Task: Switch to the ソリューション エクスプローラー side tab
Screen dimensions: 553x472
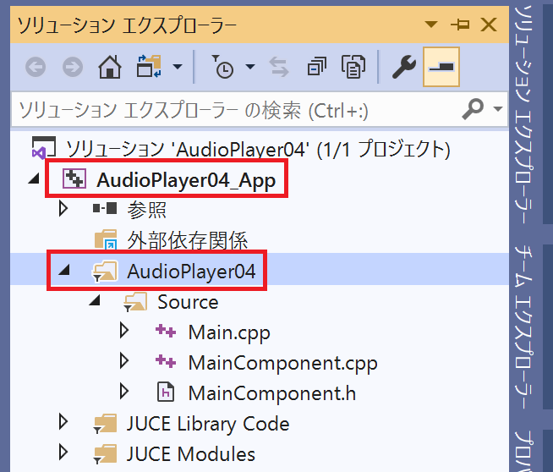Action: click(x=523, y=115)
